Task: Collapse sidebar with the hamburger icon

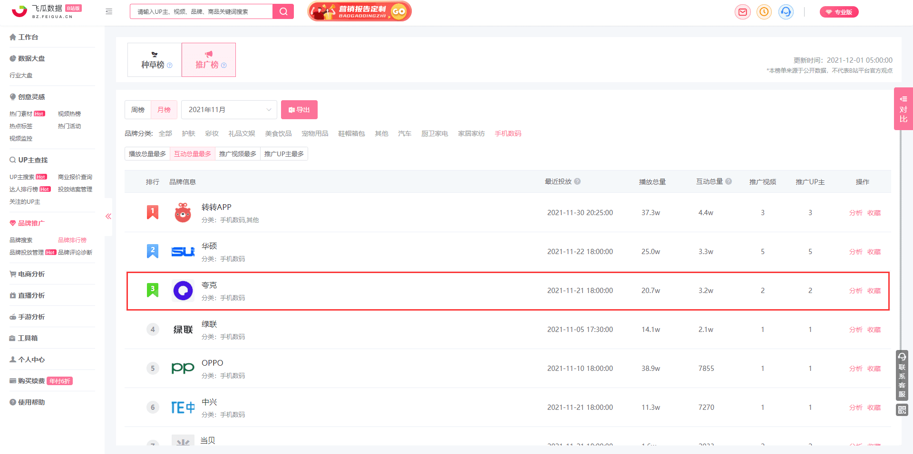Action: [x=109, y=11]
